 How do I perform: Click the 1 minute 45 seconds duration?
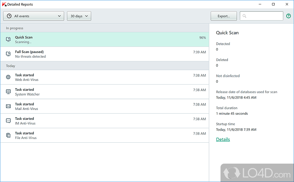(x=232, y=114)
